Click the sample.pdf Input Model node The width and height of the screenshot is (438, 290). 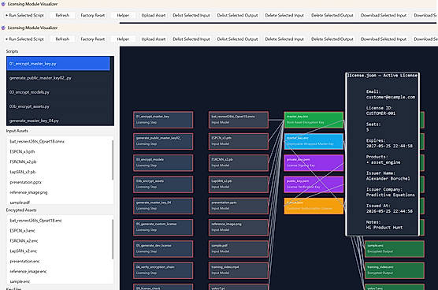coord(239,249)
